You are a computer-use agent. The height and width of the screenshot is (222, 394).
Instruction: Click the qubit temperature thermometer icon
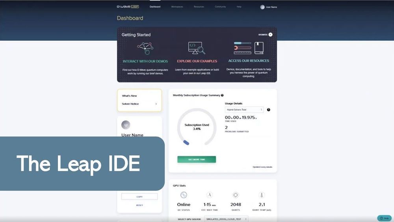(262, 195)
